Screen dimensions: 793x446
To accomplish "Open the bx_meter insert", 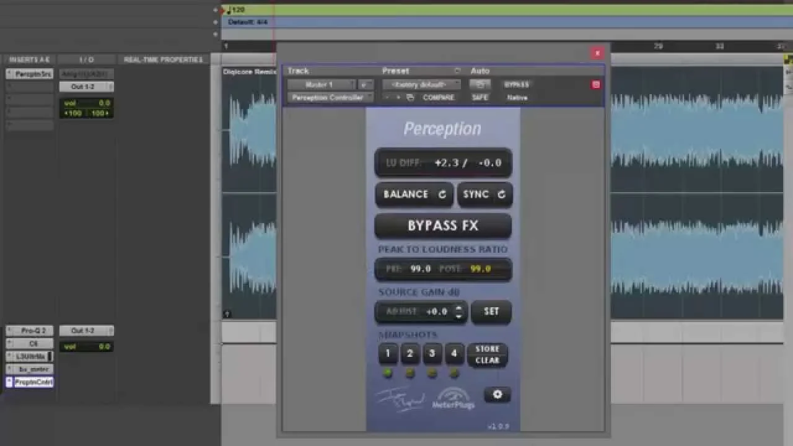I will click(x=30, y=369).
